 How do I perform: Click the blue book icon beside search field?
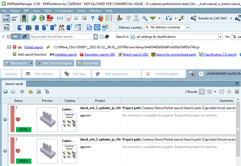[107, 37]
